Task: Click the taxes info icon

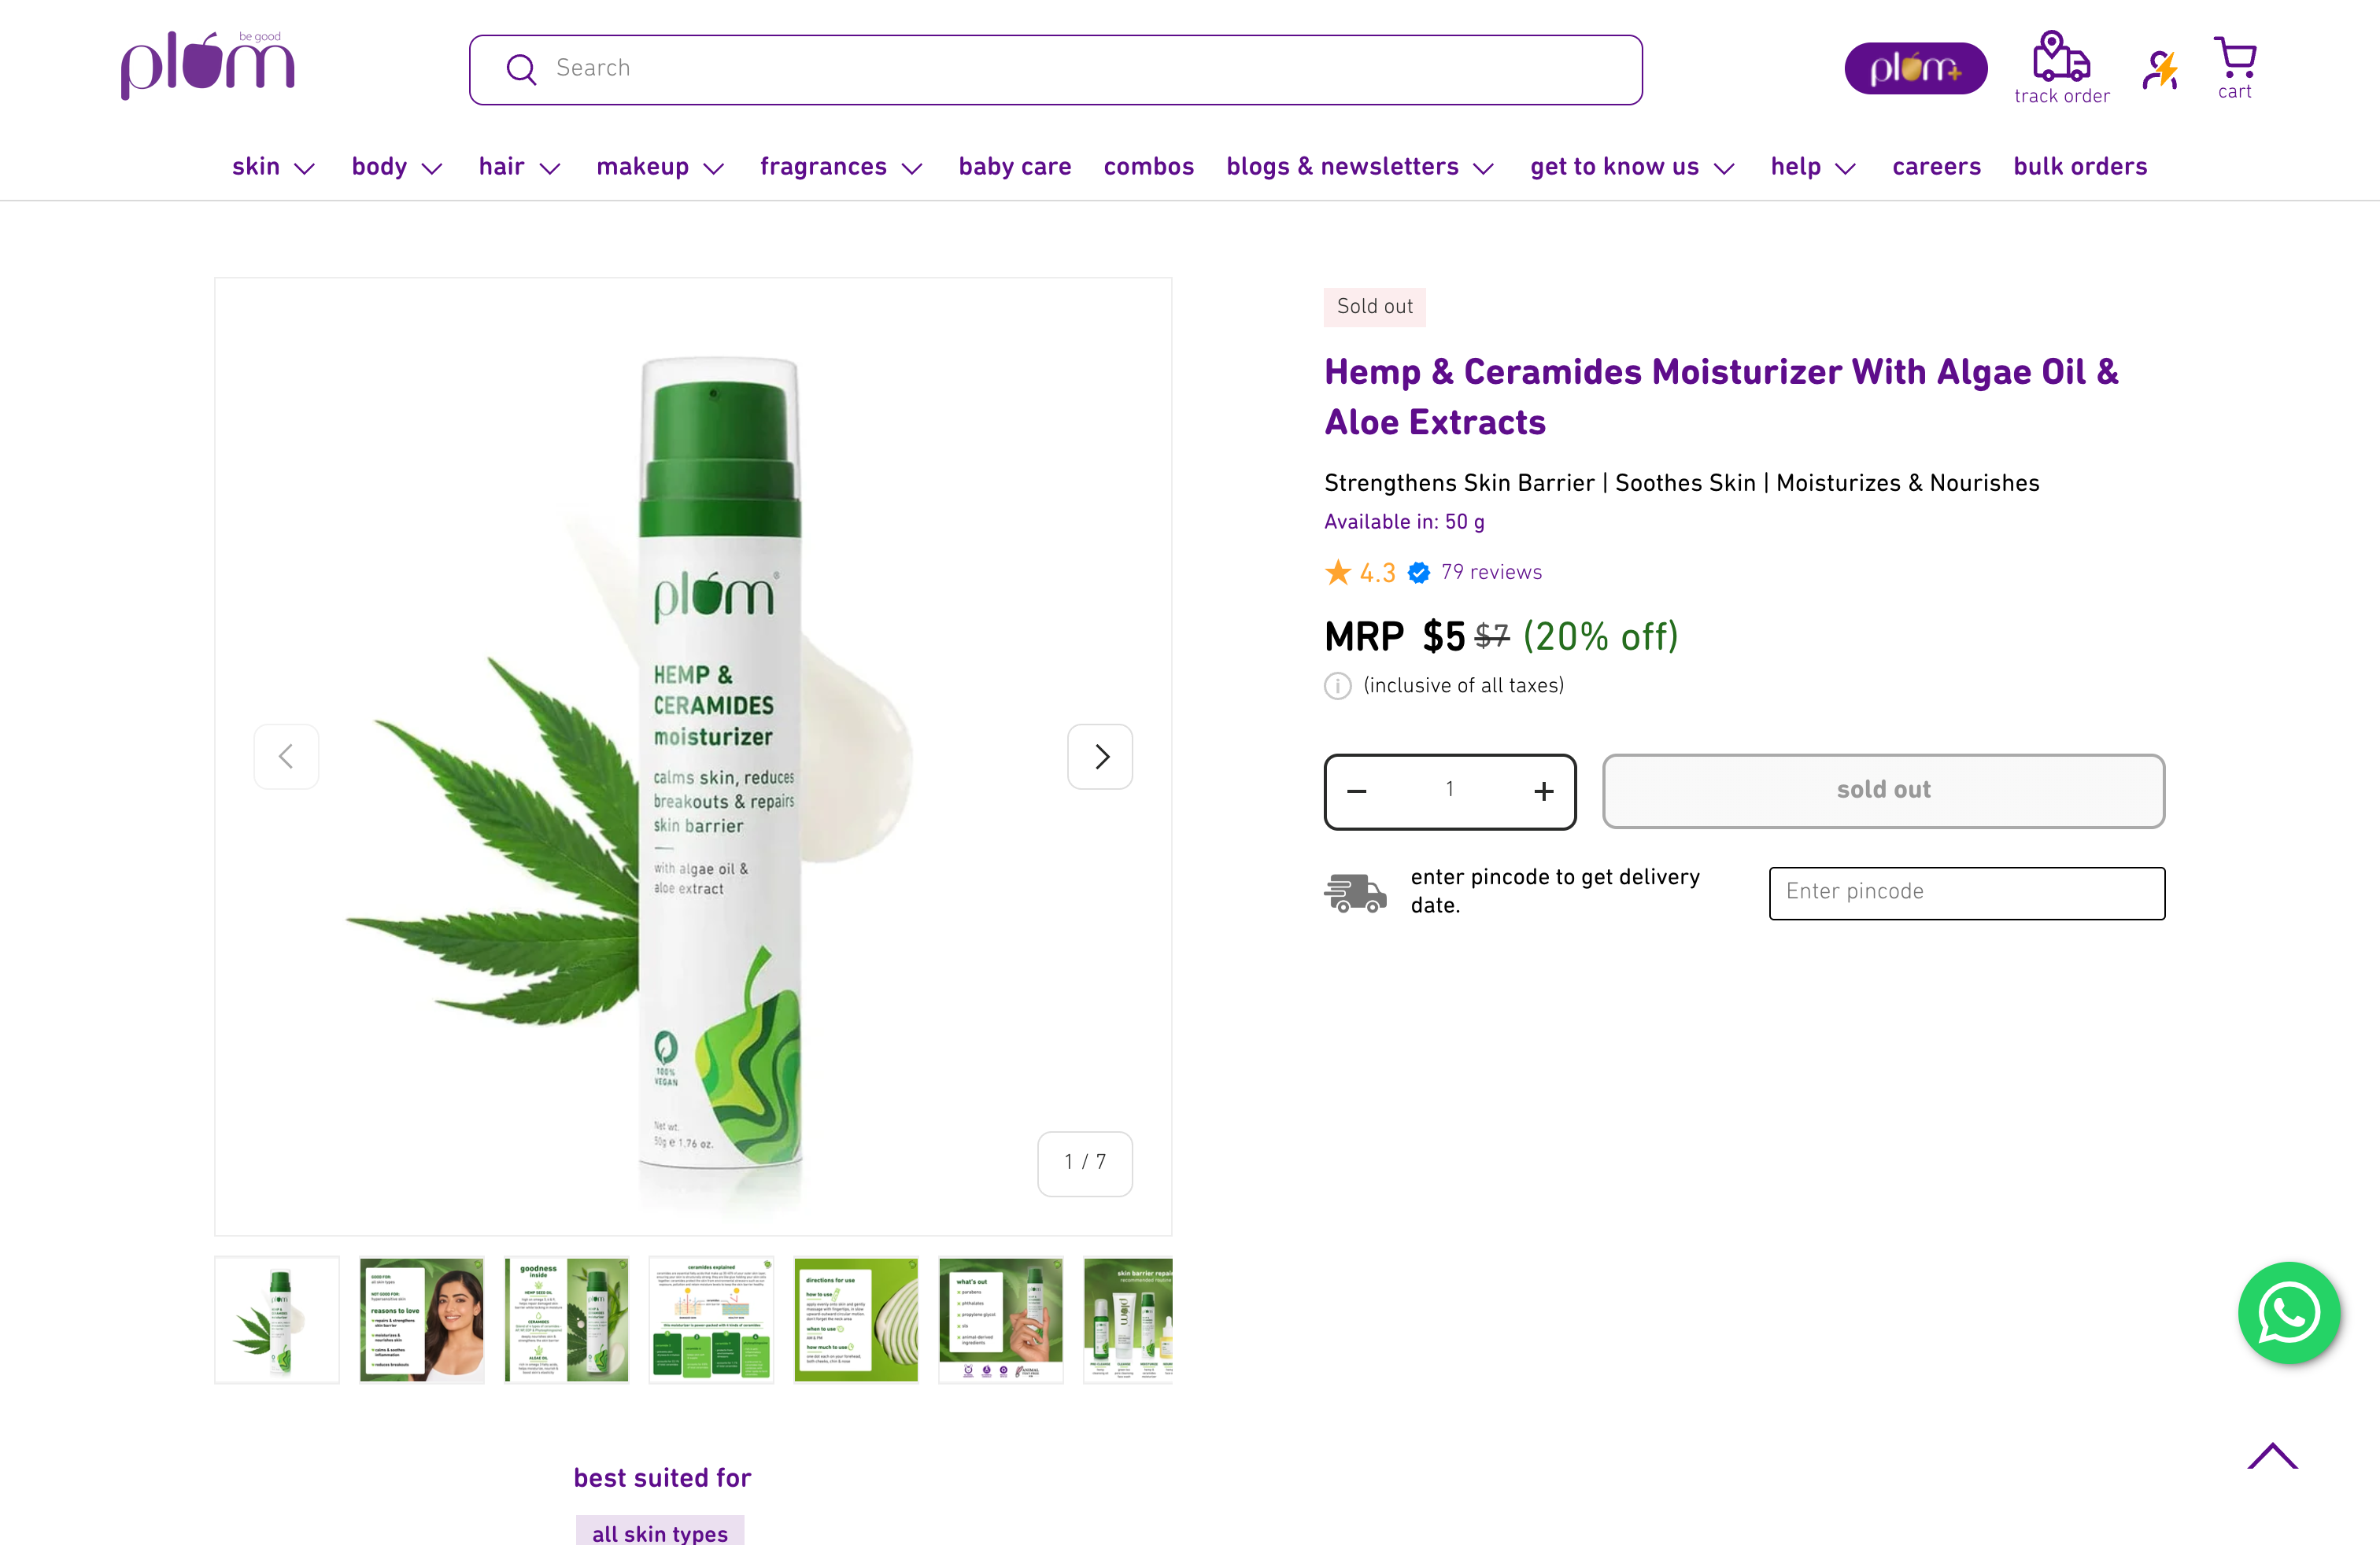Action: 1337,685
